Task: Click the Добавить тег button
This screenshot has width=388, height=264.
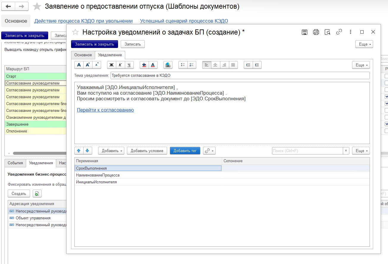Action: (185, 151)
